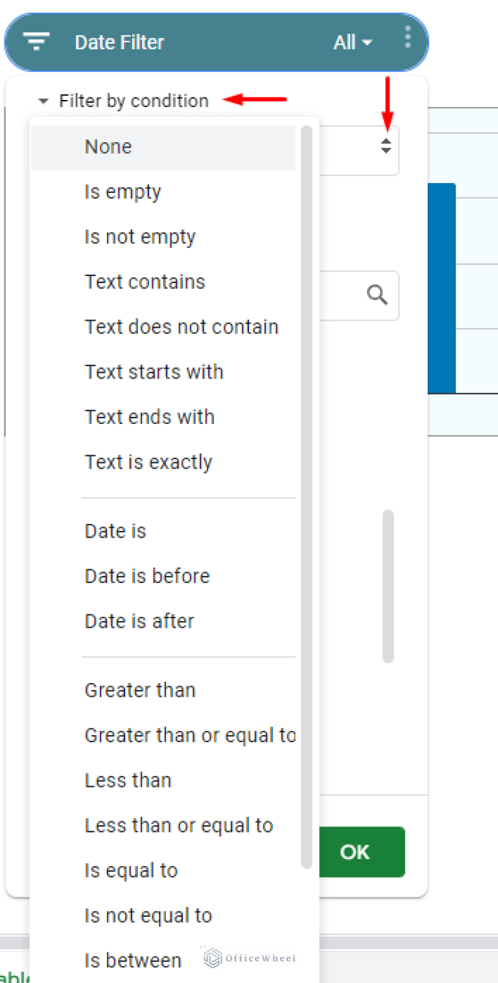The width and height of the screenshot is (498, 983).
Task: Open the three-dot menu on Date Filter
Action: (407, 38)
